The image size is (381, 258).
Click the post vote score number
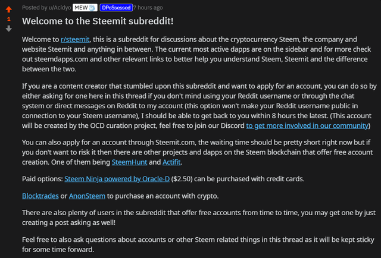(x=8, y=19)
